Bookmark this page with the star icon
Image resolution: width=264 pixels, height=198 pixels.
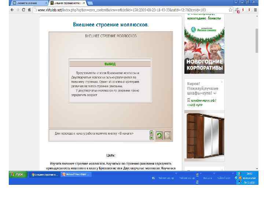(231, 10)
